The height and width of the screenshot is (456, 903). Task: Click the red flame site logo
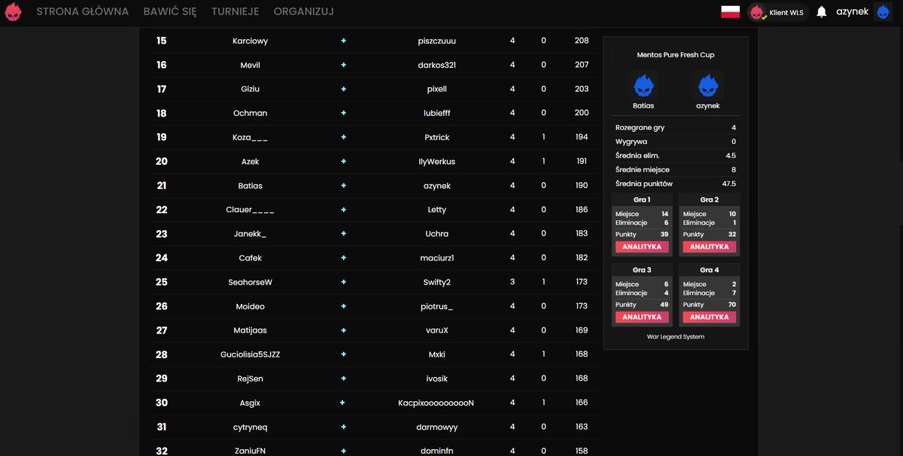(13, 12)
